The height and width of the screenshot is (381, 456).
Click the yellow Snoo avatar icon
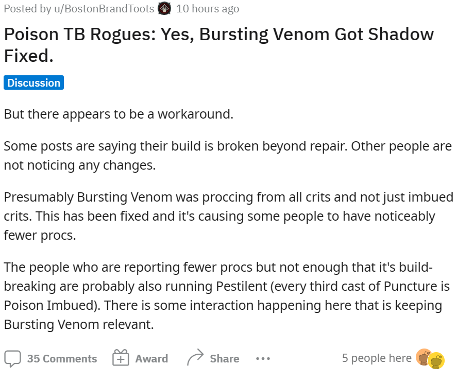[x=436, y=360]
